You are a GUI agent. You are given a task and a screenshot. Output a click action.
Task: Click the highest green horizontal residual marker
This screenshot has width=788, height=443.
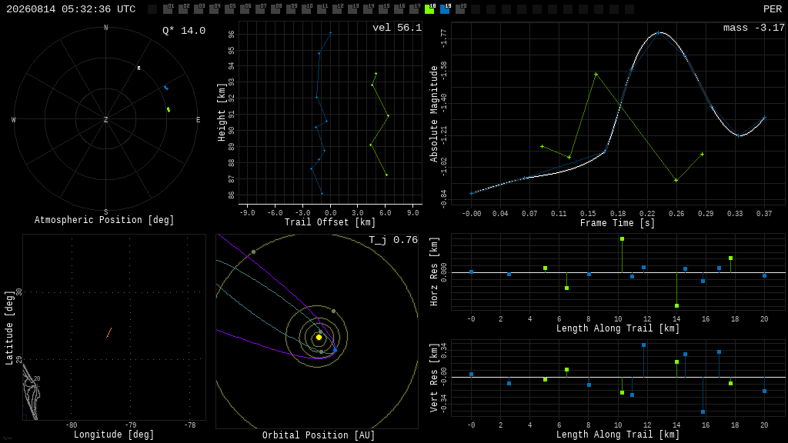[622, 239]
